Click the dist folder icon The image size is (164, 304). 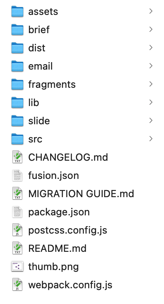point(17,48)
